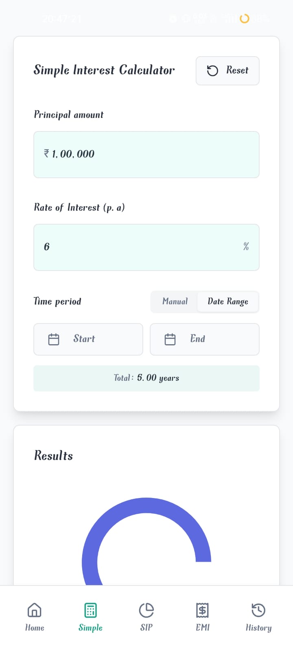
Task: Click the Total 5.00 years banner
Action: click(146, 378)
